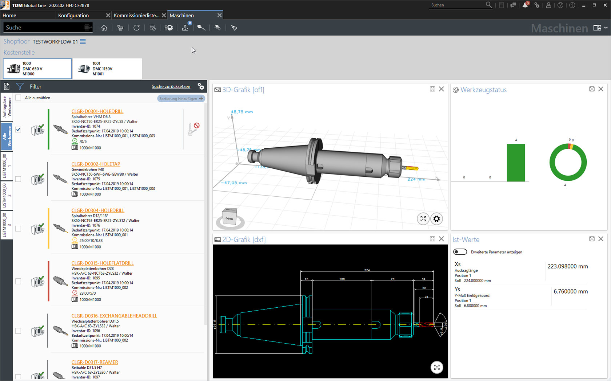
Task: Click the document icon in the title bar
Action: [x=502, y=5]
